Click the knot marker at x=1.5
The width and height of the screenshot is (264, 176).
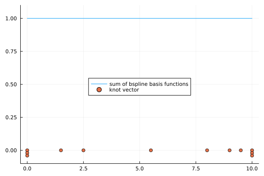(x=61, y=150)
